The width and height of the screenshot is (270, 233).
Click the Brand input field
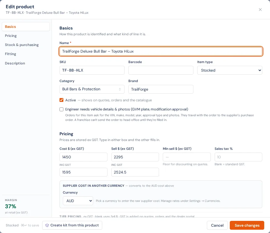click(x=161, y=89)
